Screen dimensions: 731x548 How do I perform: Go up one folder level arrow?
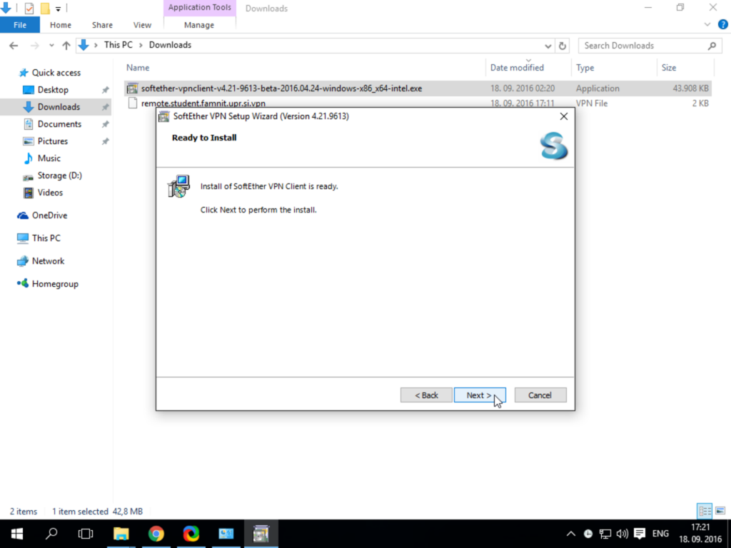[x=66, y=46]
